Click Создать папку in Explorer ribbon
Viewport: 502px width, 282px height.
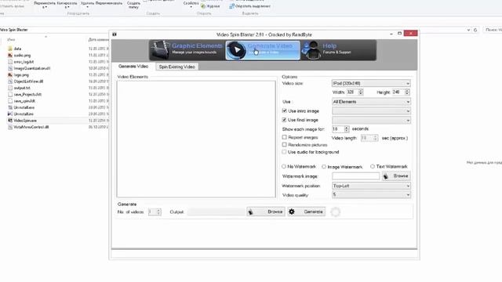(x=133, y=5)
